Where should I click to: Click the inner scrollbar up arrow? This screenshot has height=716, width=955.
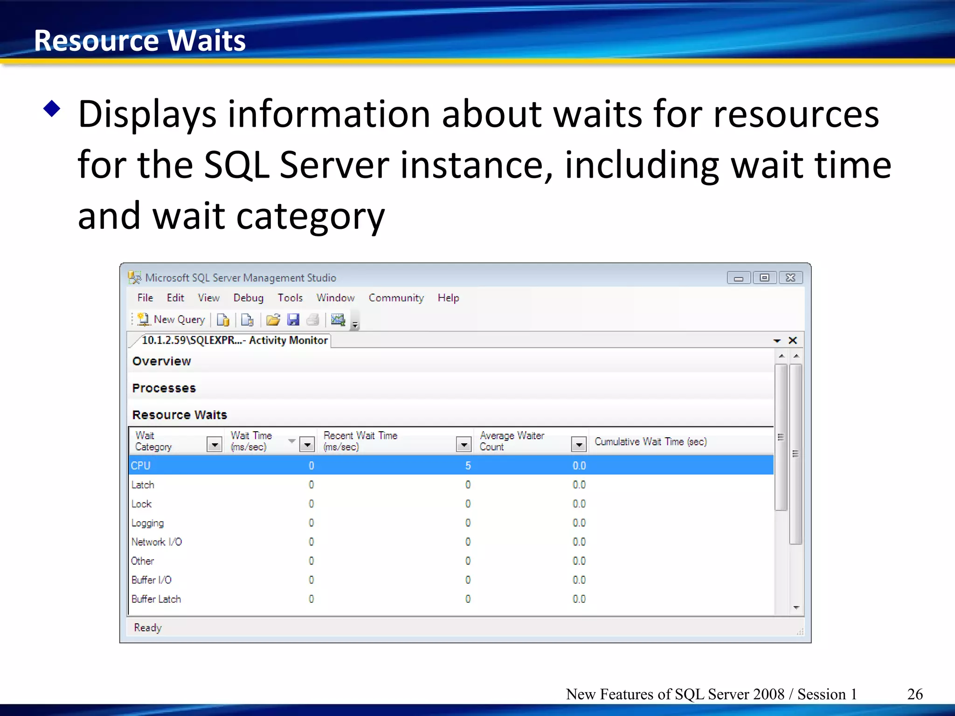tap(782, 356)
